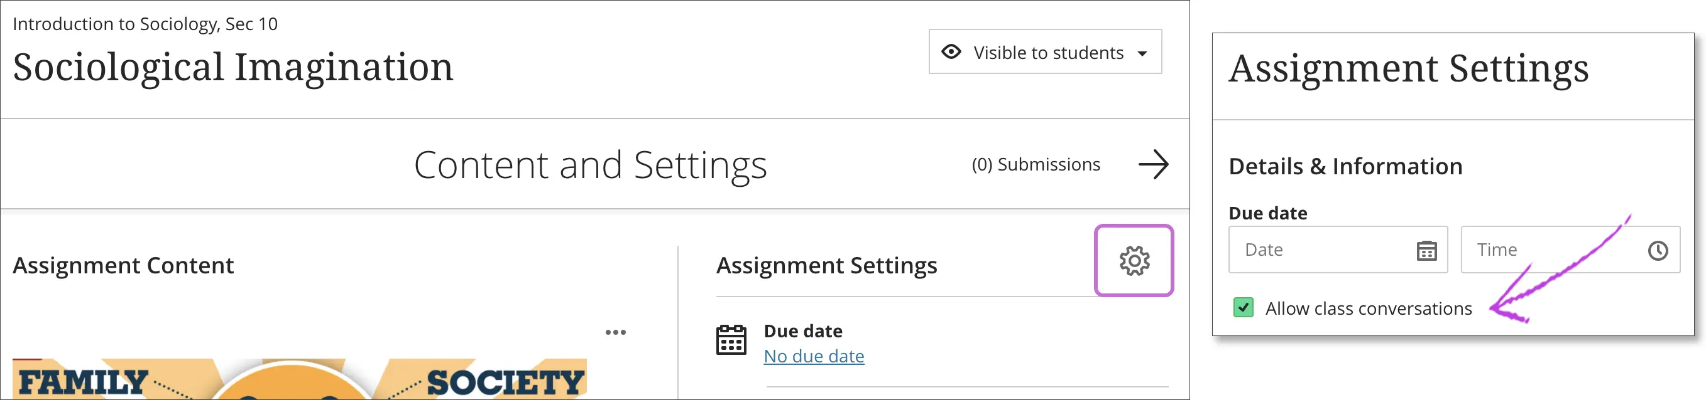Uncheck Allow class conversations checkbox
Image resolution: width=1706 pixels, height=400 pixels.
(1243, 307)
